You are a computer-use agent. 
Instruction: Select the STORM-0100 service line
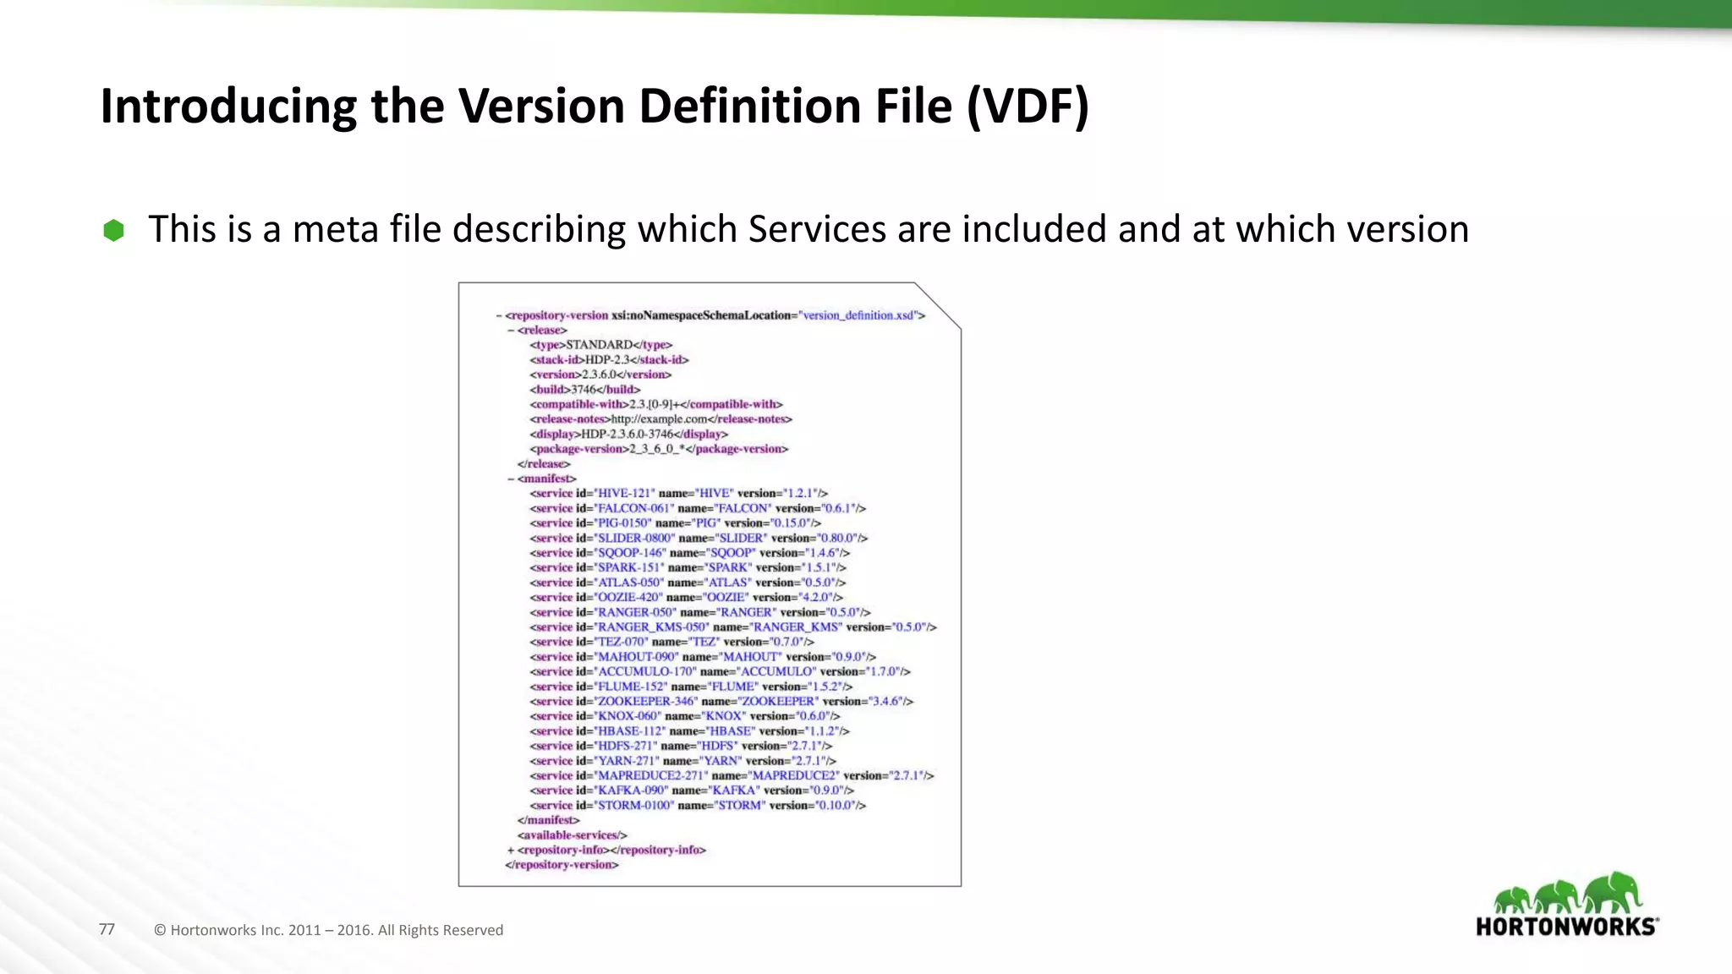[698, 806]
